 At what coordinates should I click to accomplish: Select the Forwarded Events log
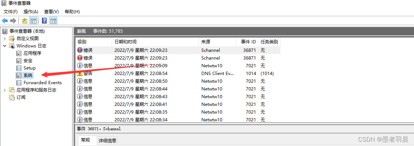[43, 83]
